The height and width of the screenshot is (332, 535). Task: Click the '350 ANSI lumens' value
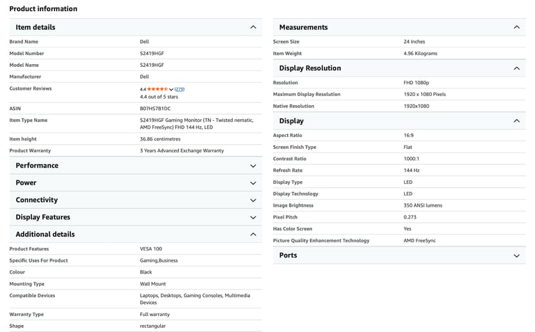click(x=423, y=205)
